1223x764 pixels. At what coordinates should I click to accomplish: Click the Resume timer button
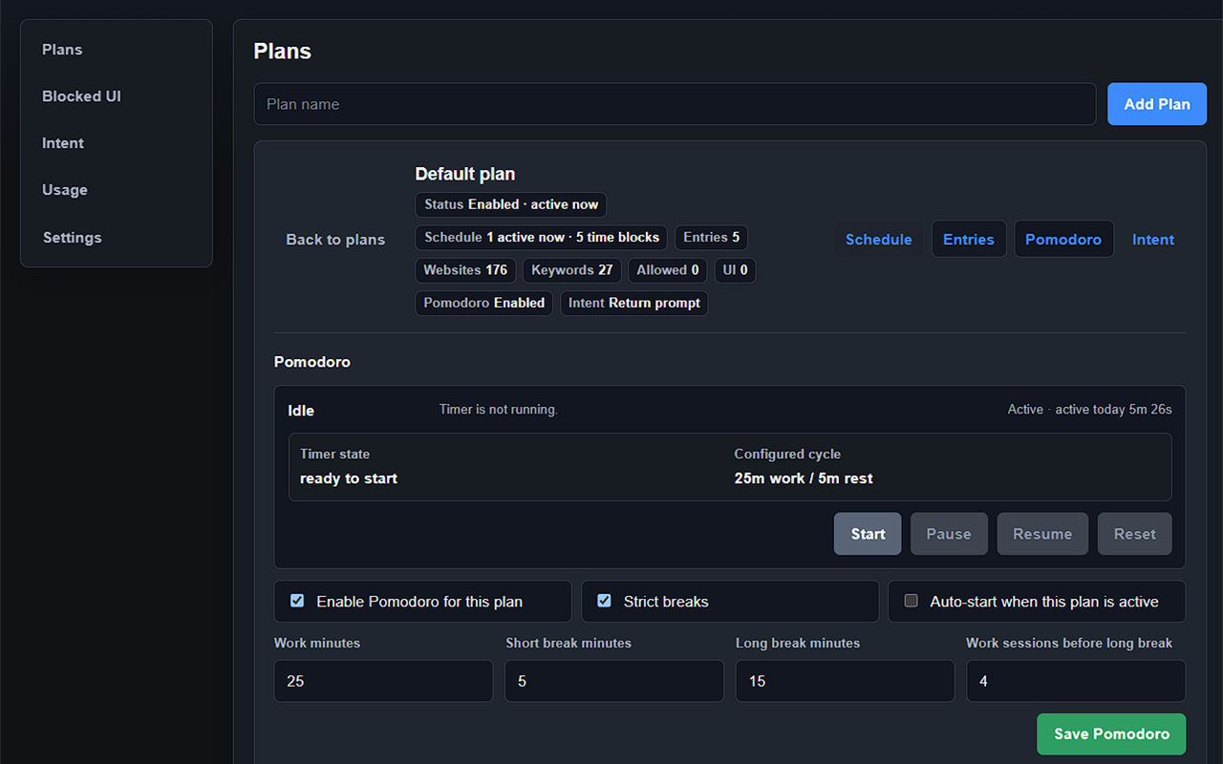1042,534
